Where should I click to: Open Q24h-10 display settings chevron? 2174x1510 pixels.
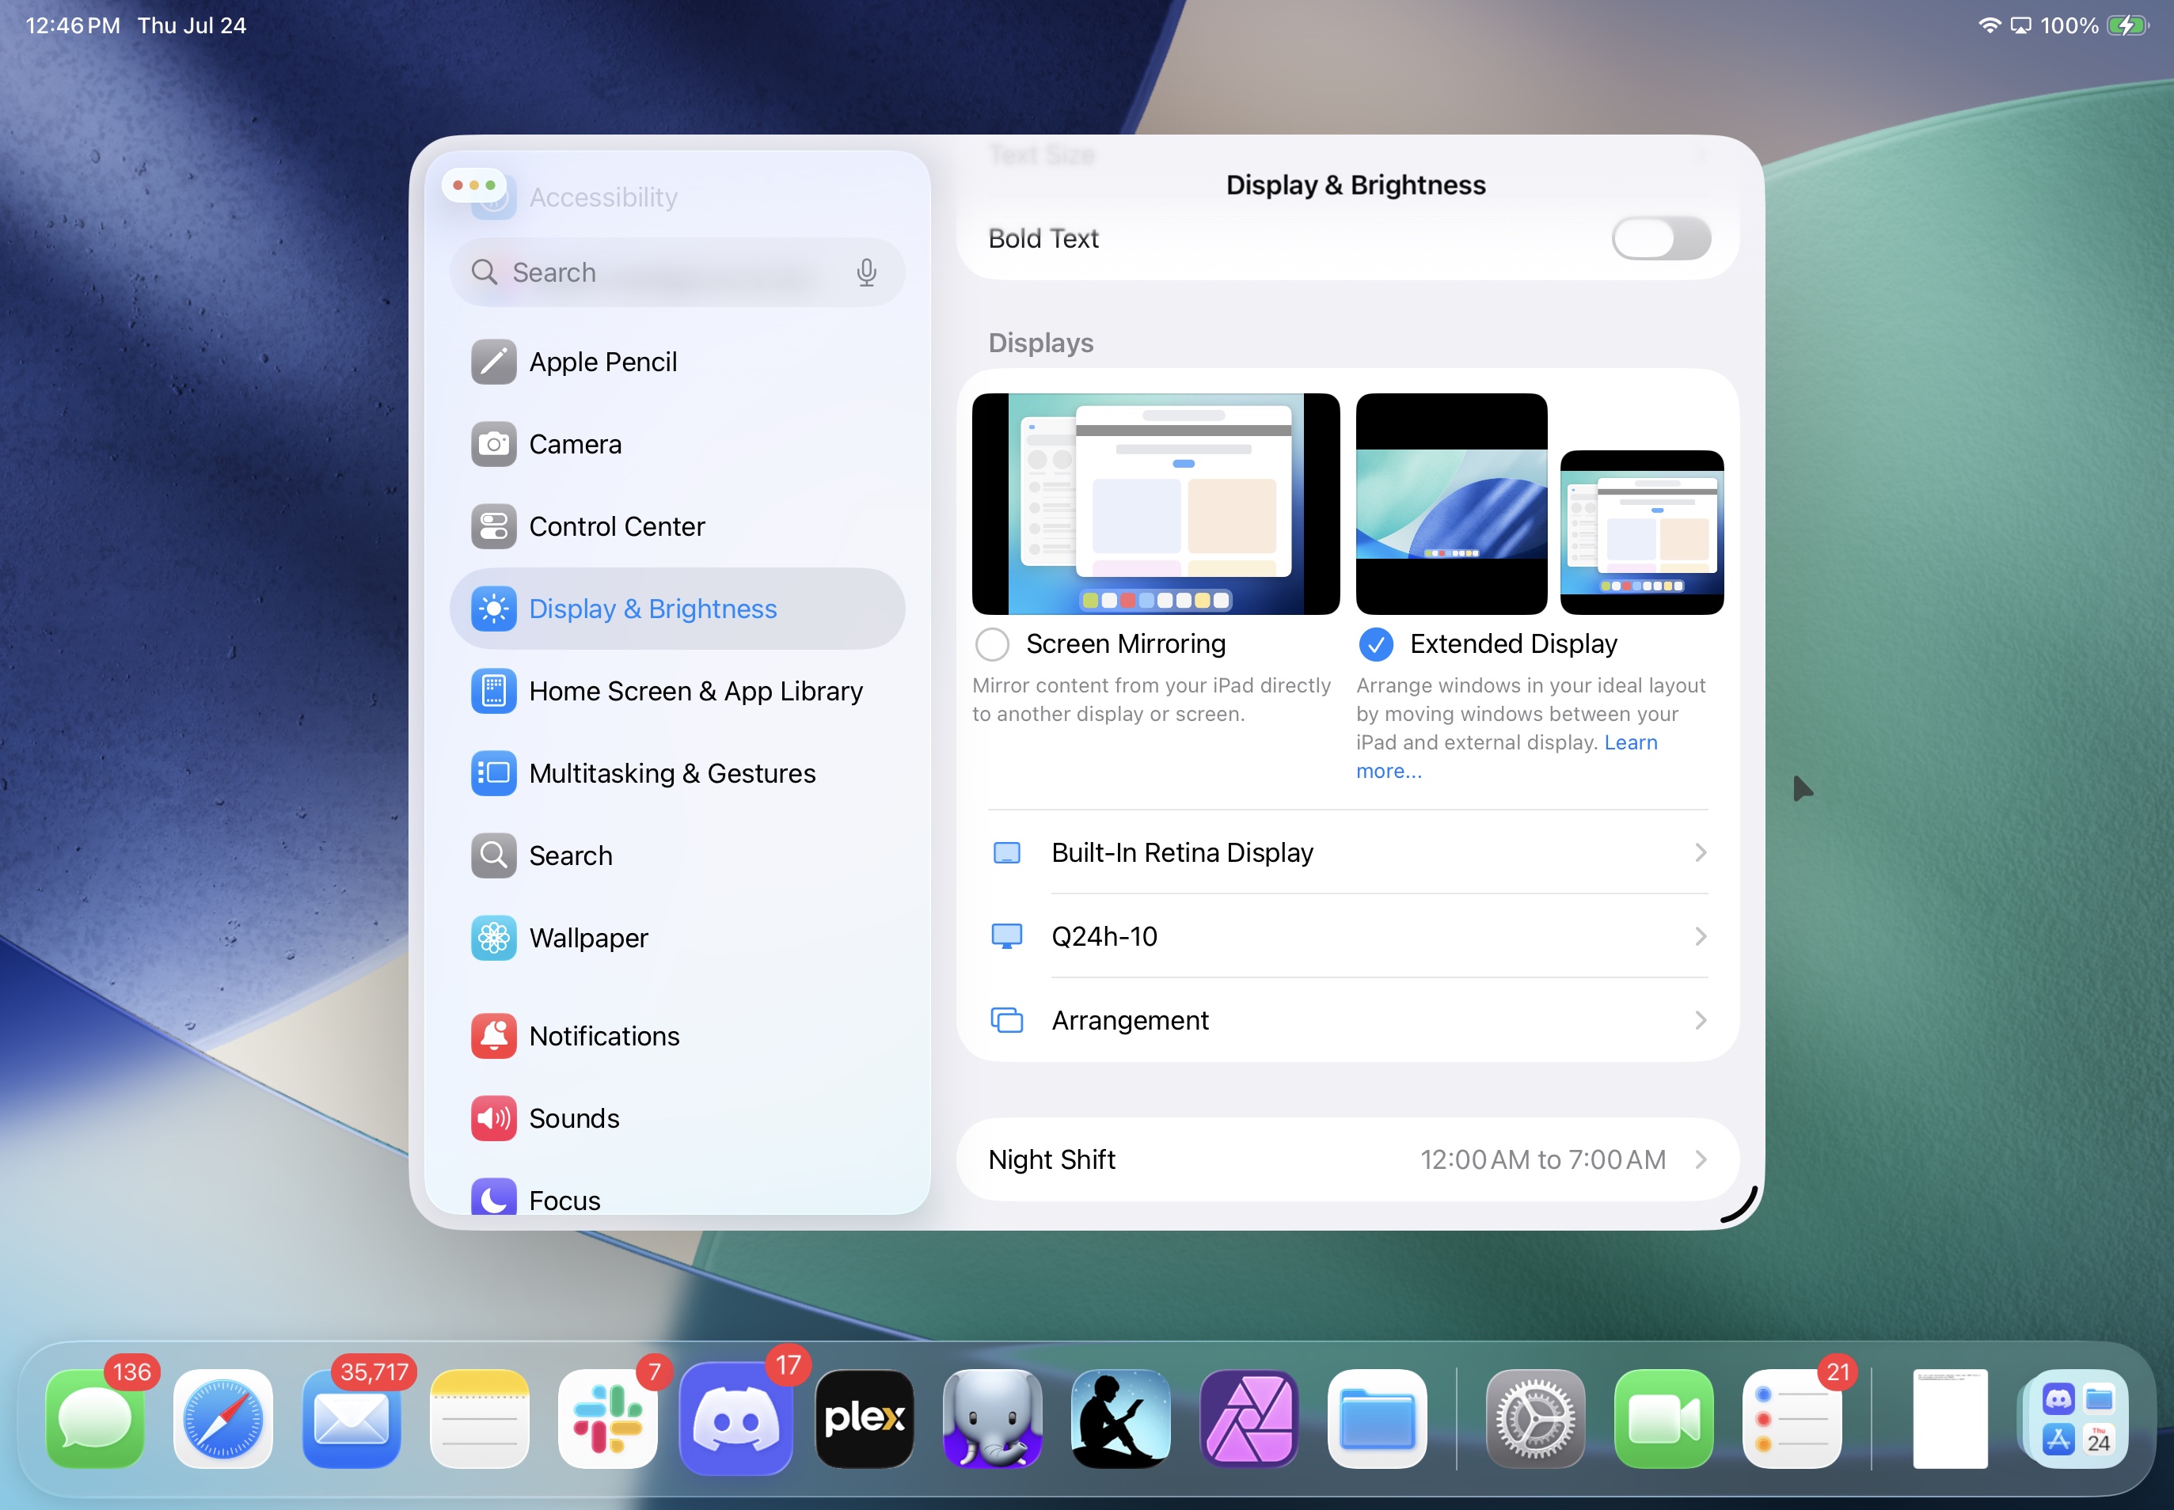pos(1700,937)
